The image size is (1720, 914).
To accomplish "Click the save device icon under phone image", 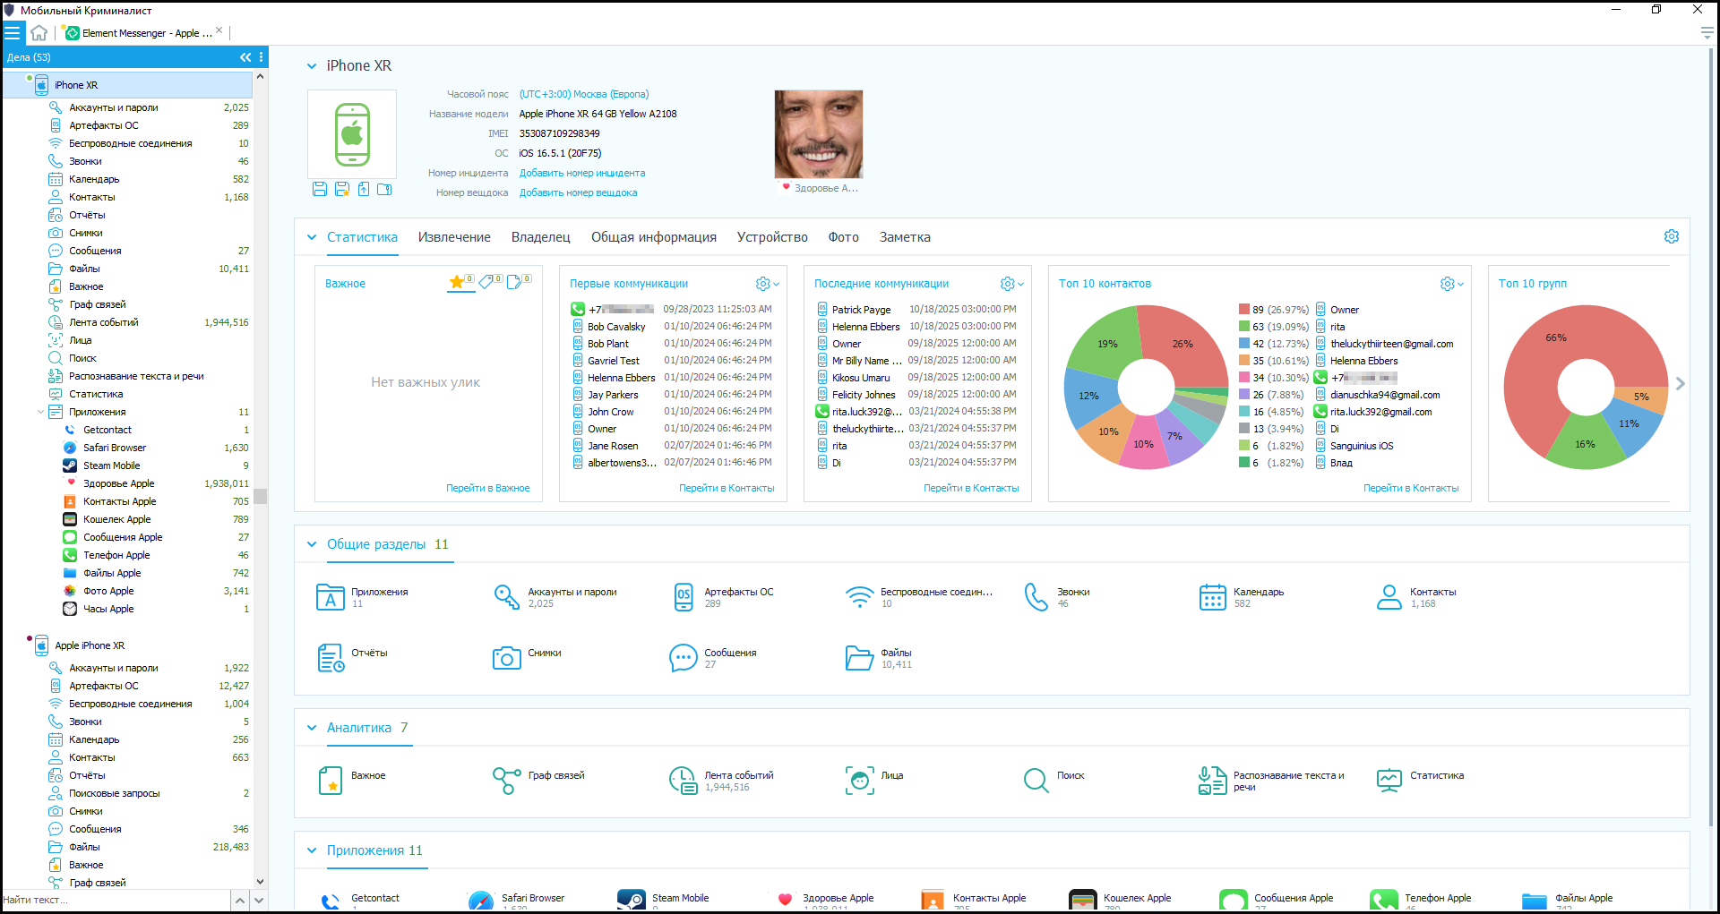I will (320, 189).
